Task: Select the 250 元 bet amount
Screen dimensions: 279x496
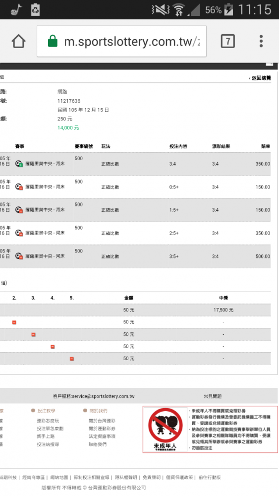Action: pos(65,119)
